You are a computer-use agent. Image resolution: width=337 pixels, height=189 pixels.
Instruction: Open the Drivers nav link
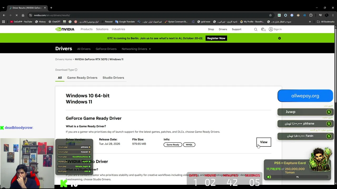point(223,29)
